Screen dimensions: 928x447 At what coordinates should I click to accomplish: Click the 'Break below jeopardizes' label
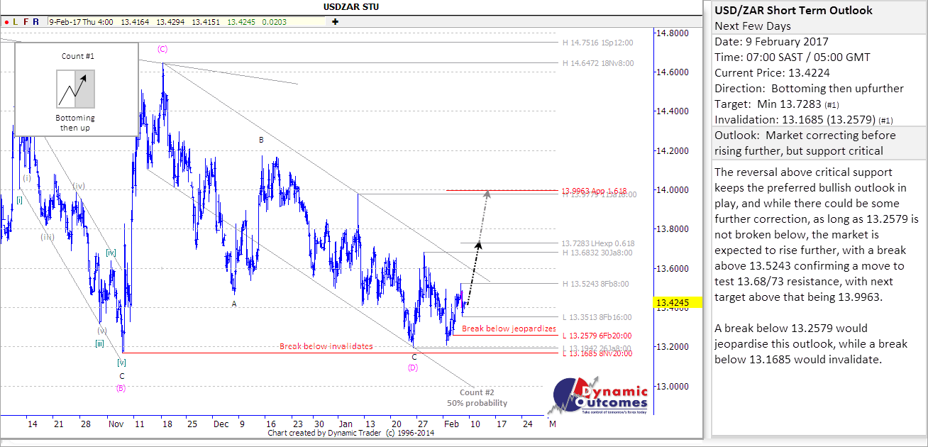point(509,329)
